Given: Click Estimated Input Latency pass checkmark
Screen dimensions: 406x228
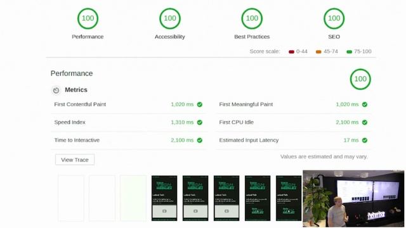Looking at the screenshot, I should [x=365, y=140].
